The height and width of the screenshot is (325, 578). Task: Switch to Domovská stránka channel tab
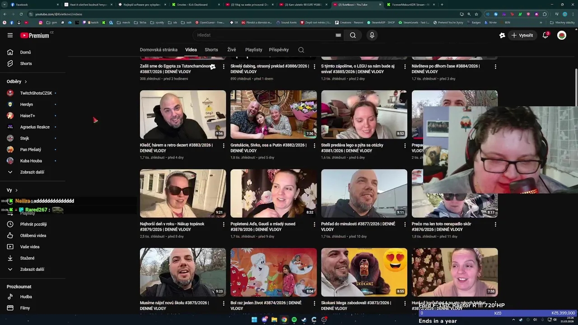tap(158, 50)
